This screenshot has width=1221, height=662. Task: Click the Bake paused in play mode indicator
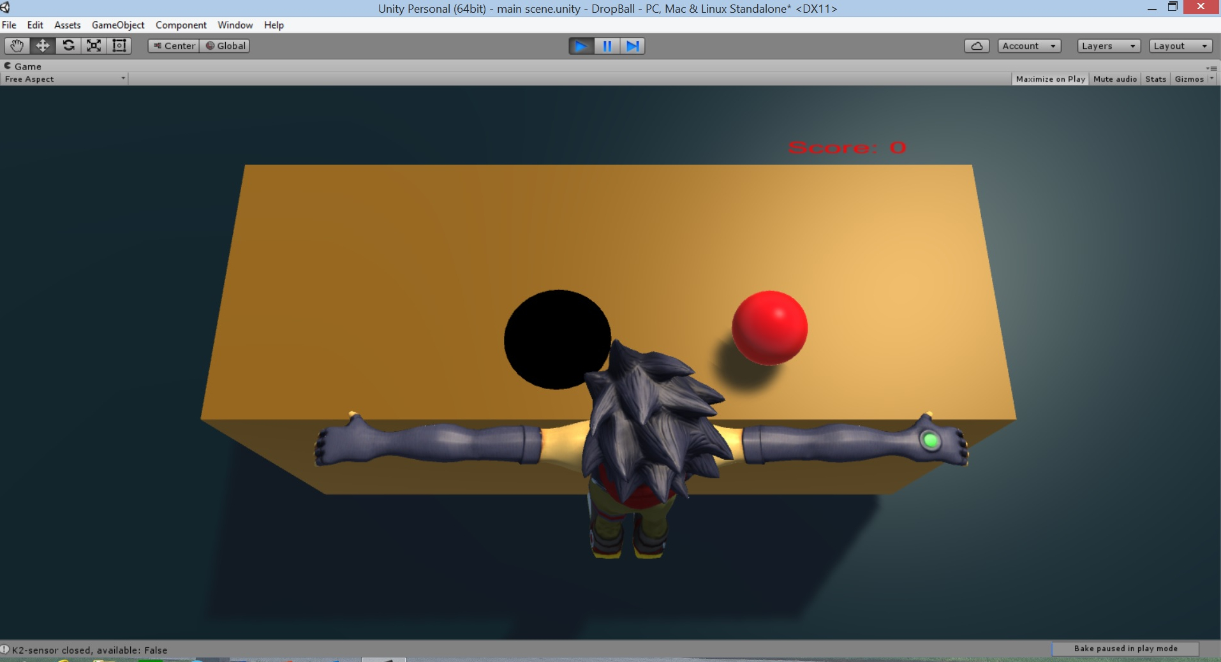point(1125,649)
